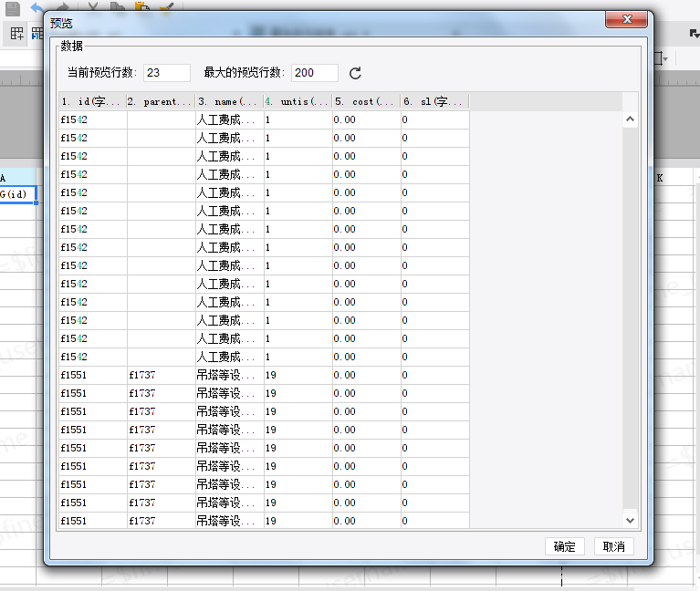Click the undo arrow icon
Viewport: 700px width, 591px height.
pos(37,7)
